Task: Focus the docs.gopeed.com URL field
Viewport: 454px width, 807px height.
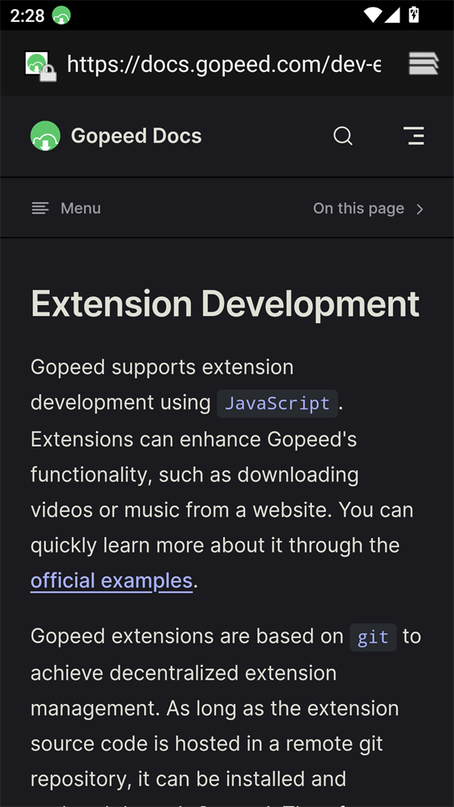Action: (224, 64)
